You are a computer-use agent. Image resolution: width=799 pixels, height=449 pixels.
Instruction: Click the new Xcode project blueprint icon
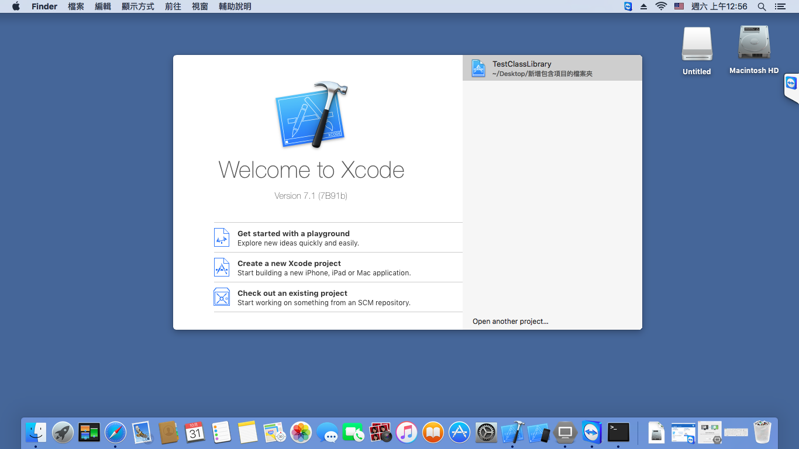pyautogui.click(x=222, y=267)
